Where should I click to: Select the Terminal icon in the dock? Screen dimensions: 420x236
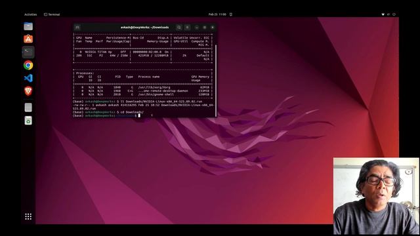[28, 52]
